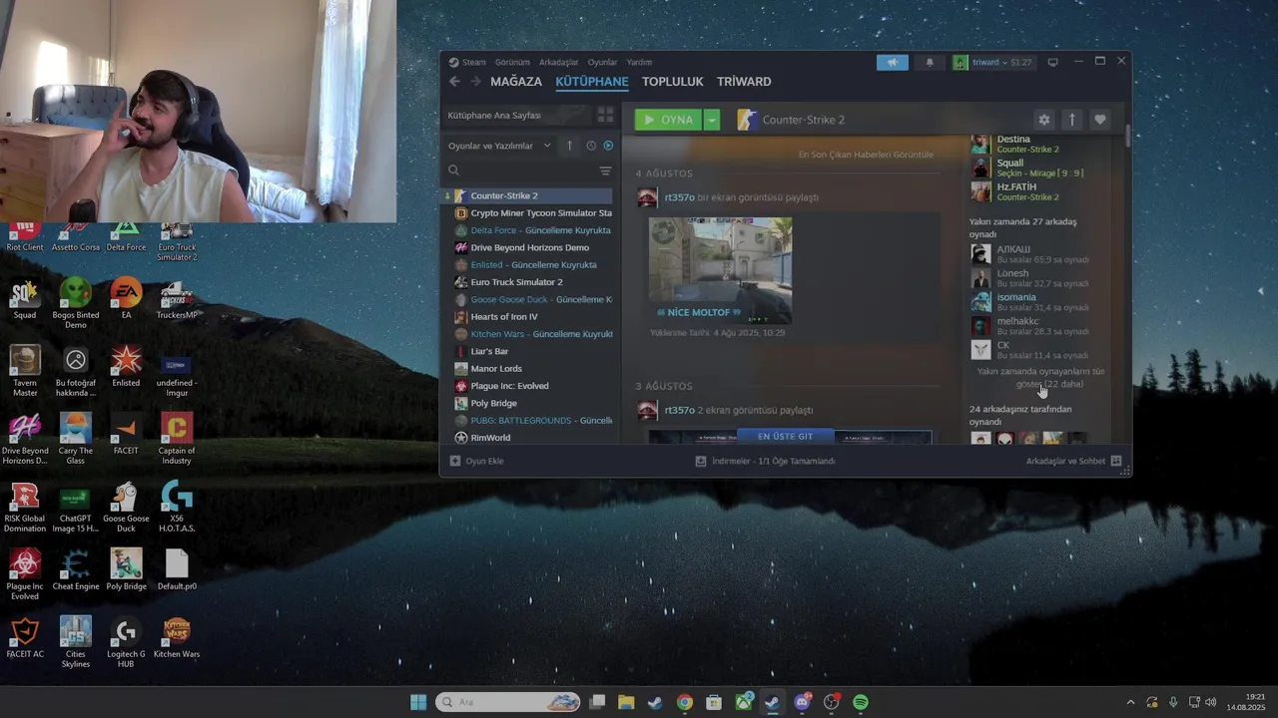Select Liar's Bar in library list
Image resolution: width=1278 pixels, height=718 pixels.
(x=529, y=351)
